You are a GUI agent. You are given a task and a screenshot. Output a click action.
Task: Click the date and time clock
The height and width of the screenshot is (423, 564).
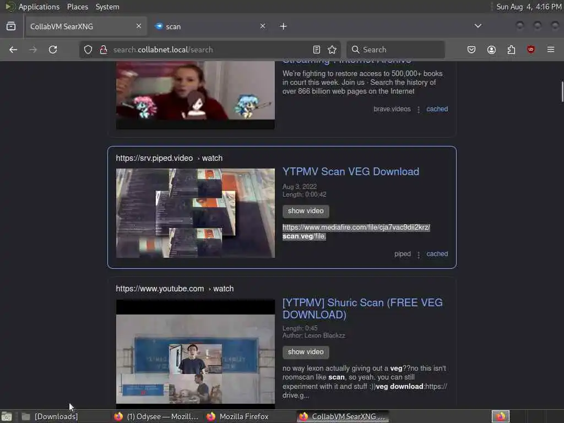(x=529, y=7)
